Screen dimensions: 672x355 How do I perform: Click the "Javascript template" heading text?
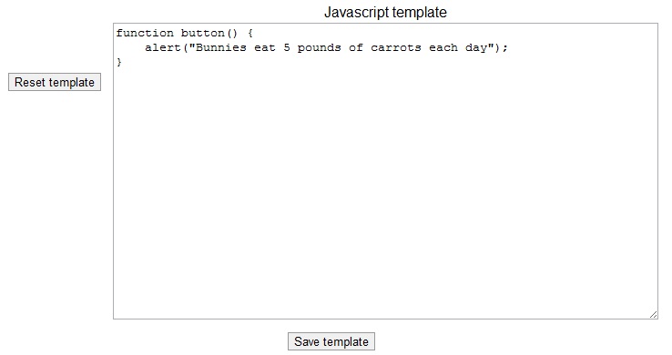(x=385, y=12)
